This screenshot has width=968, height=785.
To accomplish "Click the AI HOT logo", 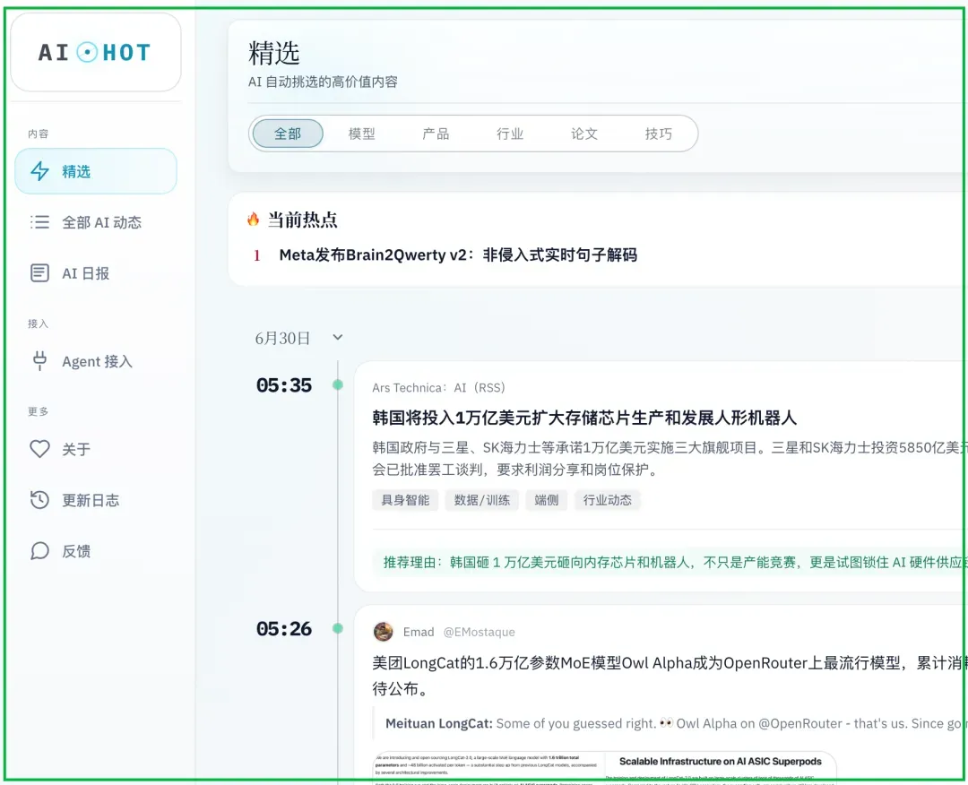I will click(x=95, y=53).
